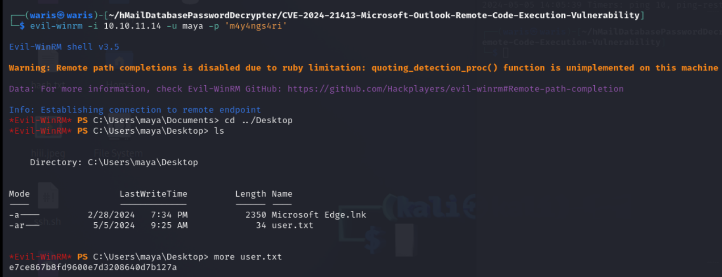The height and width of the screenshot is (277, 722).
Task: Click the Name column header
Action: (x=282, y=194)
